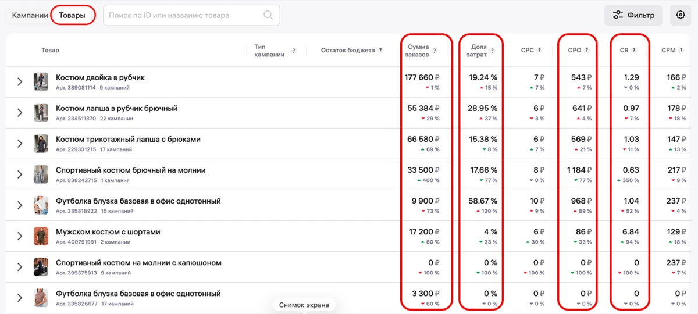Sort by Остаток бюджета column header
The height and width of the screenshot is (314, 698).
[348, 51]
